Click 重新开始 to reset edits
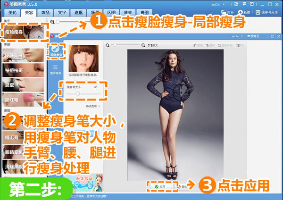This screenshot has height=200, width=283. 225,45
